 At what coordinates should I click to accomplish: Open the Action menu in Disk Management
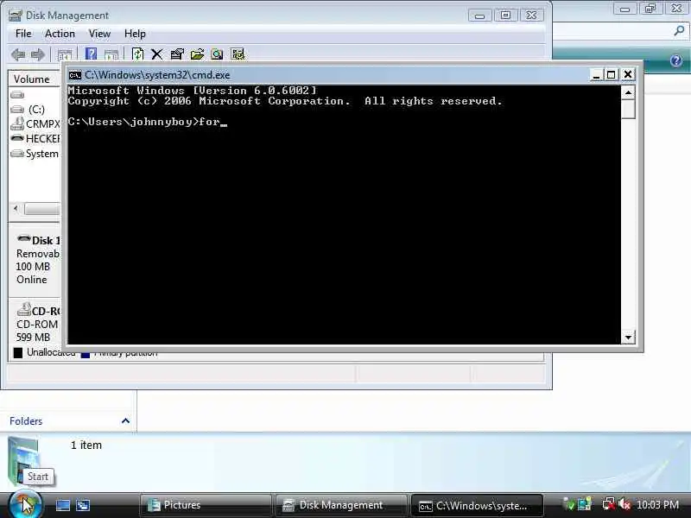coord(60,34)
